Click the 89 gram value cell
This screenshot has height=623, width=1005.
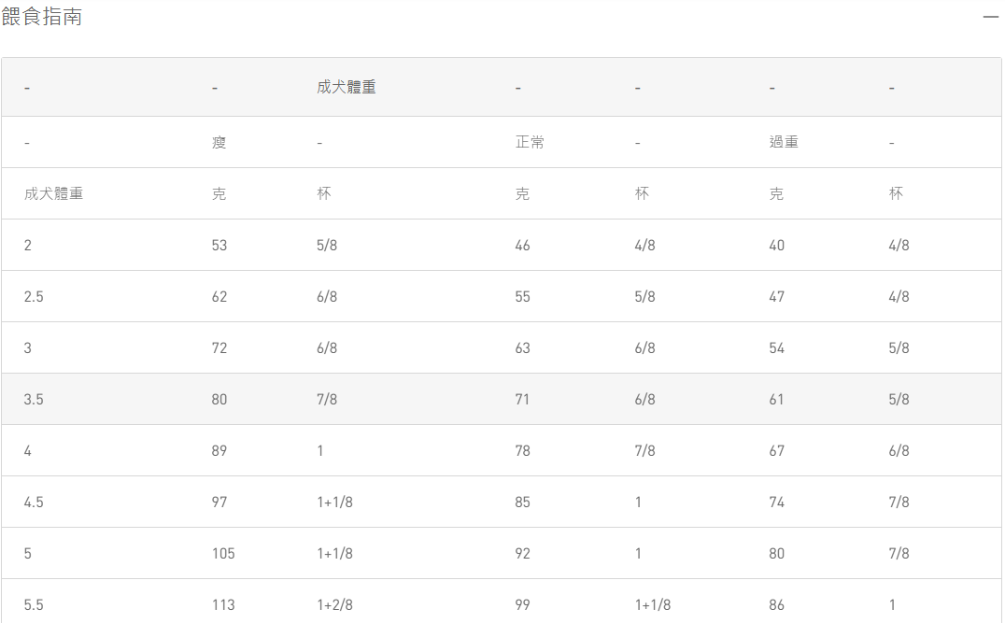219,451
